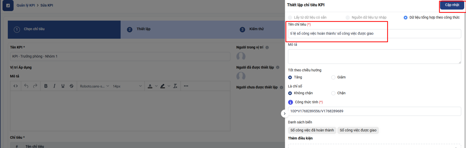Screen dimensions: 466x148
Task: Toggle italic formatting in description editor
Action: tap(54, 86)
